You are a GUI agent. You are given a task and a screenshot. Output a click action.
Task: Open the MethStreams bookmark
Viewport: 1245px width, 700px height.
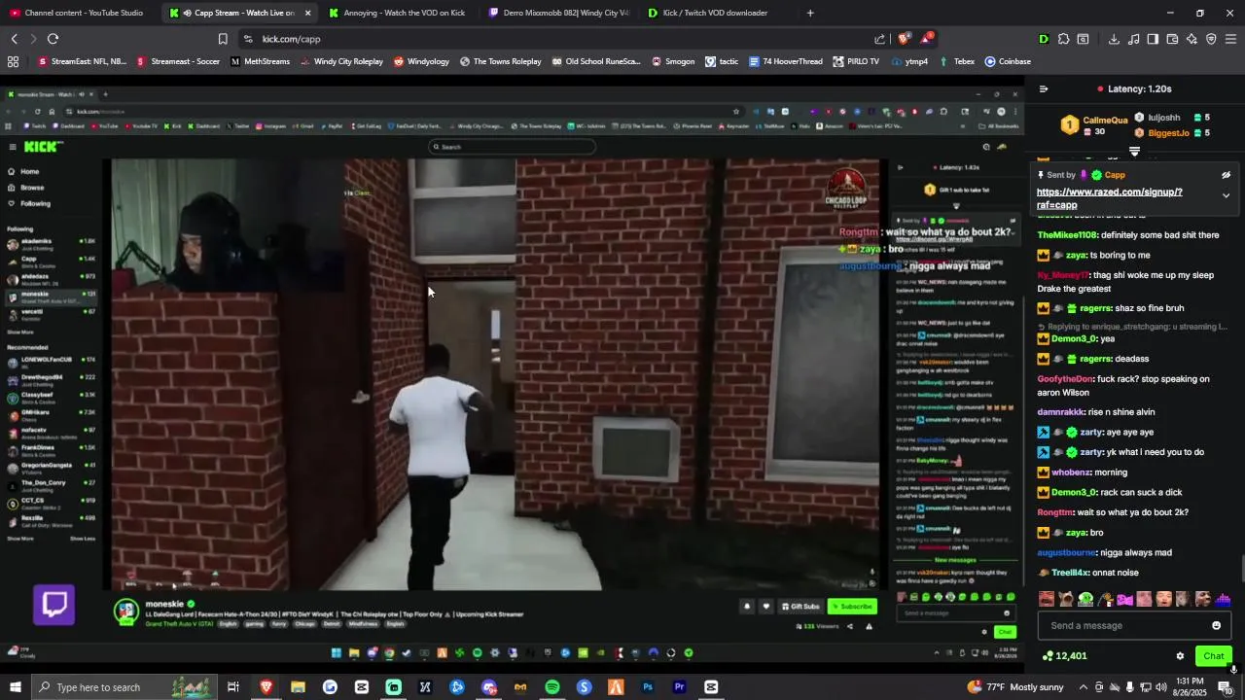click(260, 61)
